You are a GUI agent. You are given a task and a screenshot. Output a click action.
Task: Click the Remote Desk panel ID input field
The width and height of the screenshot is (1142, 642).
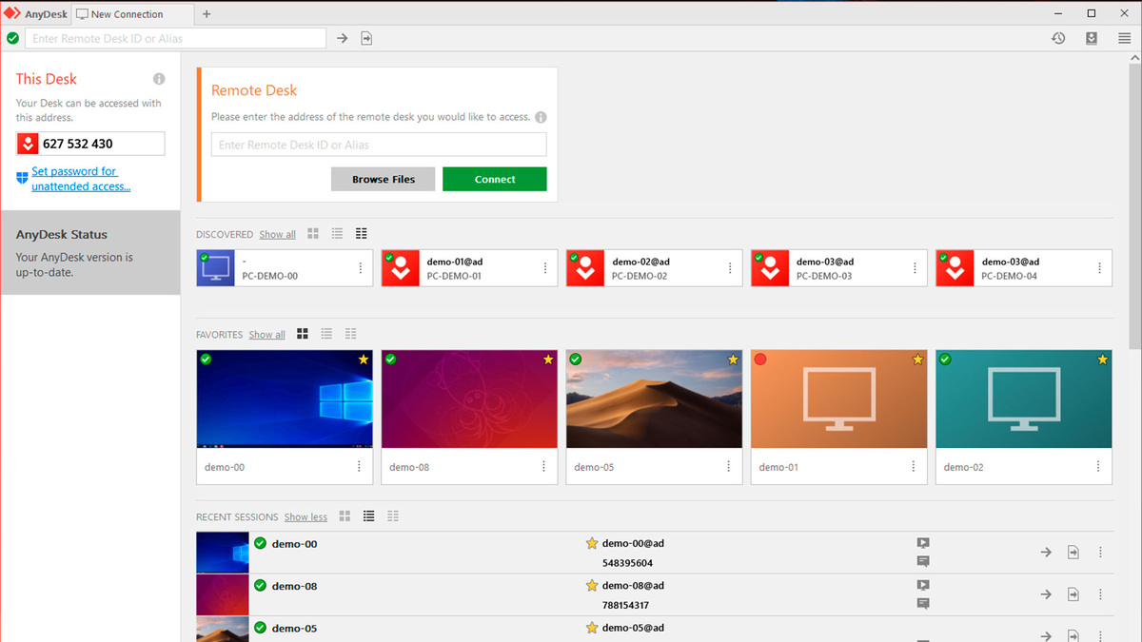pyautogui.click(x=379, y=145)
